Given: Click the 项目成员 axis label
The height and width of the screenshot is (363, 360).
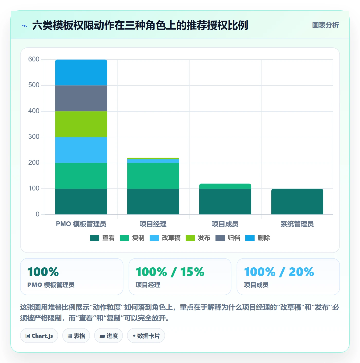Looking at the screenshot, I should [x=225, y=224].
